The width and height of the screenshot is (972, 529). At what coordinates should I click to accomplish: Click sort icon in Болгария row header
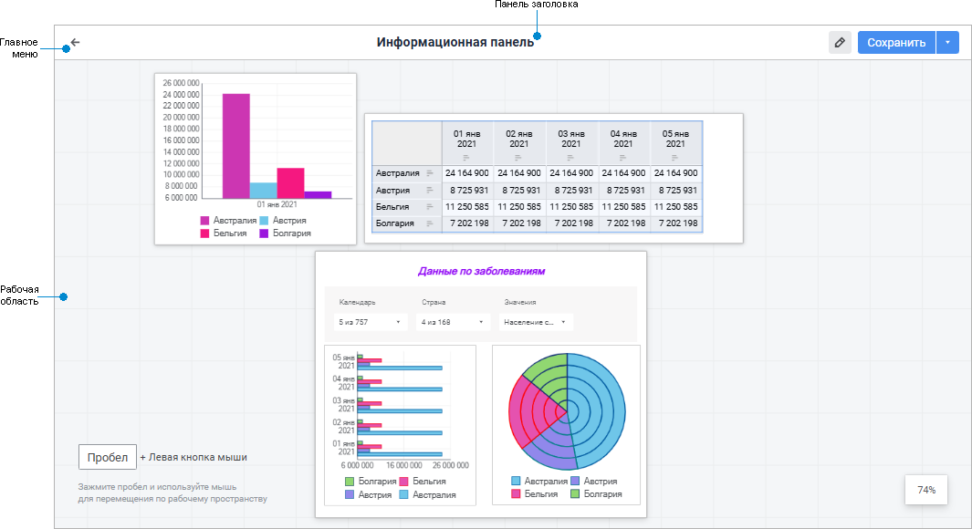430,223
